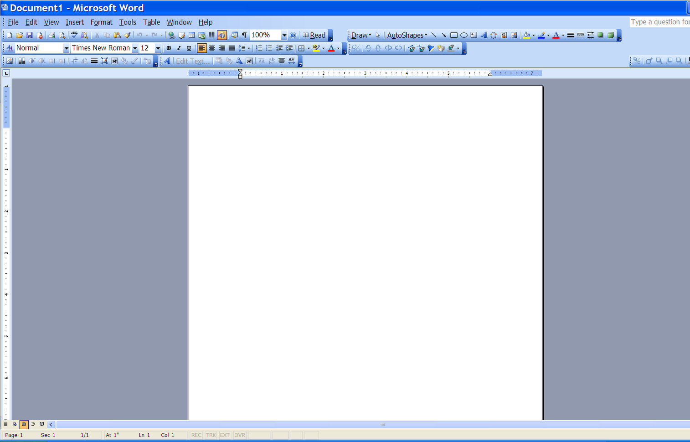Insert Clip Art from Drawing toolbar
Image resolution: width=690 pixels, height=442 pixels.
tap(504, 35)
